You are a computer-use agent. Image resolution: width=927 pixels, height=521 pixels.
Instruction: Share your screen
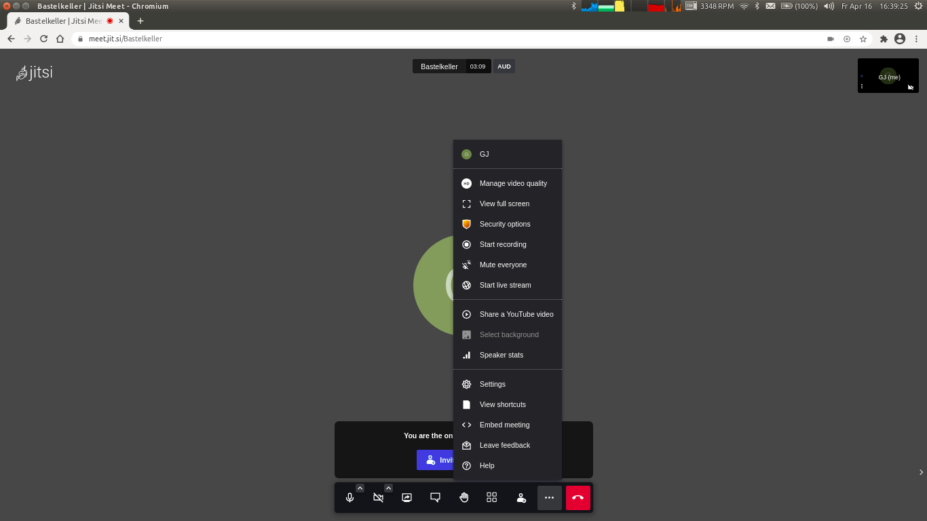[406, 497]
